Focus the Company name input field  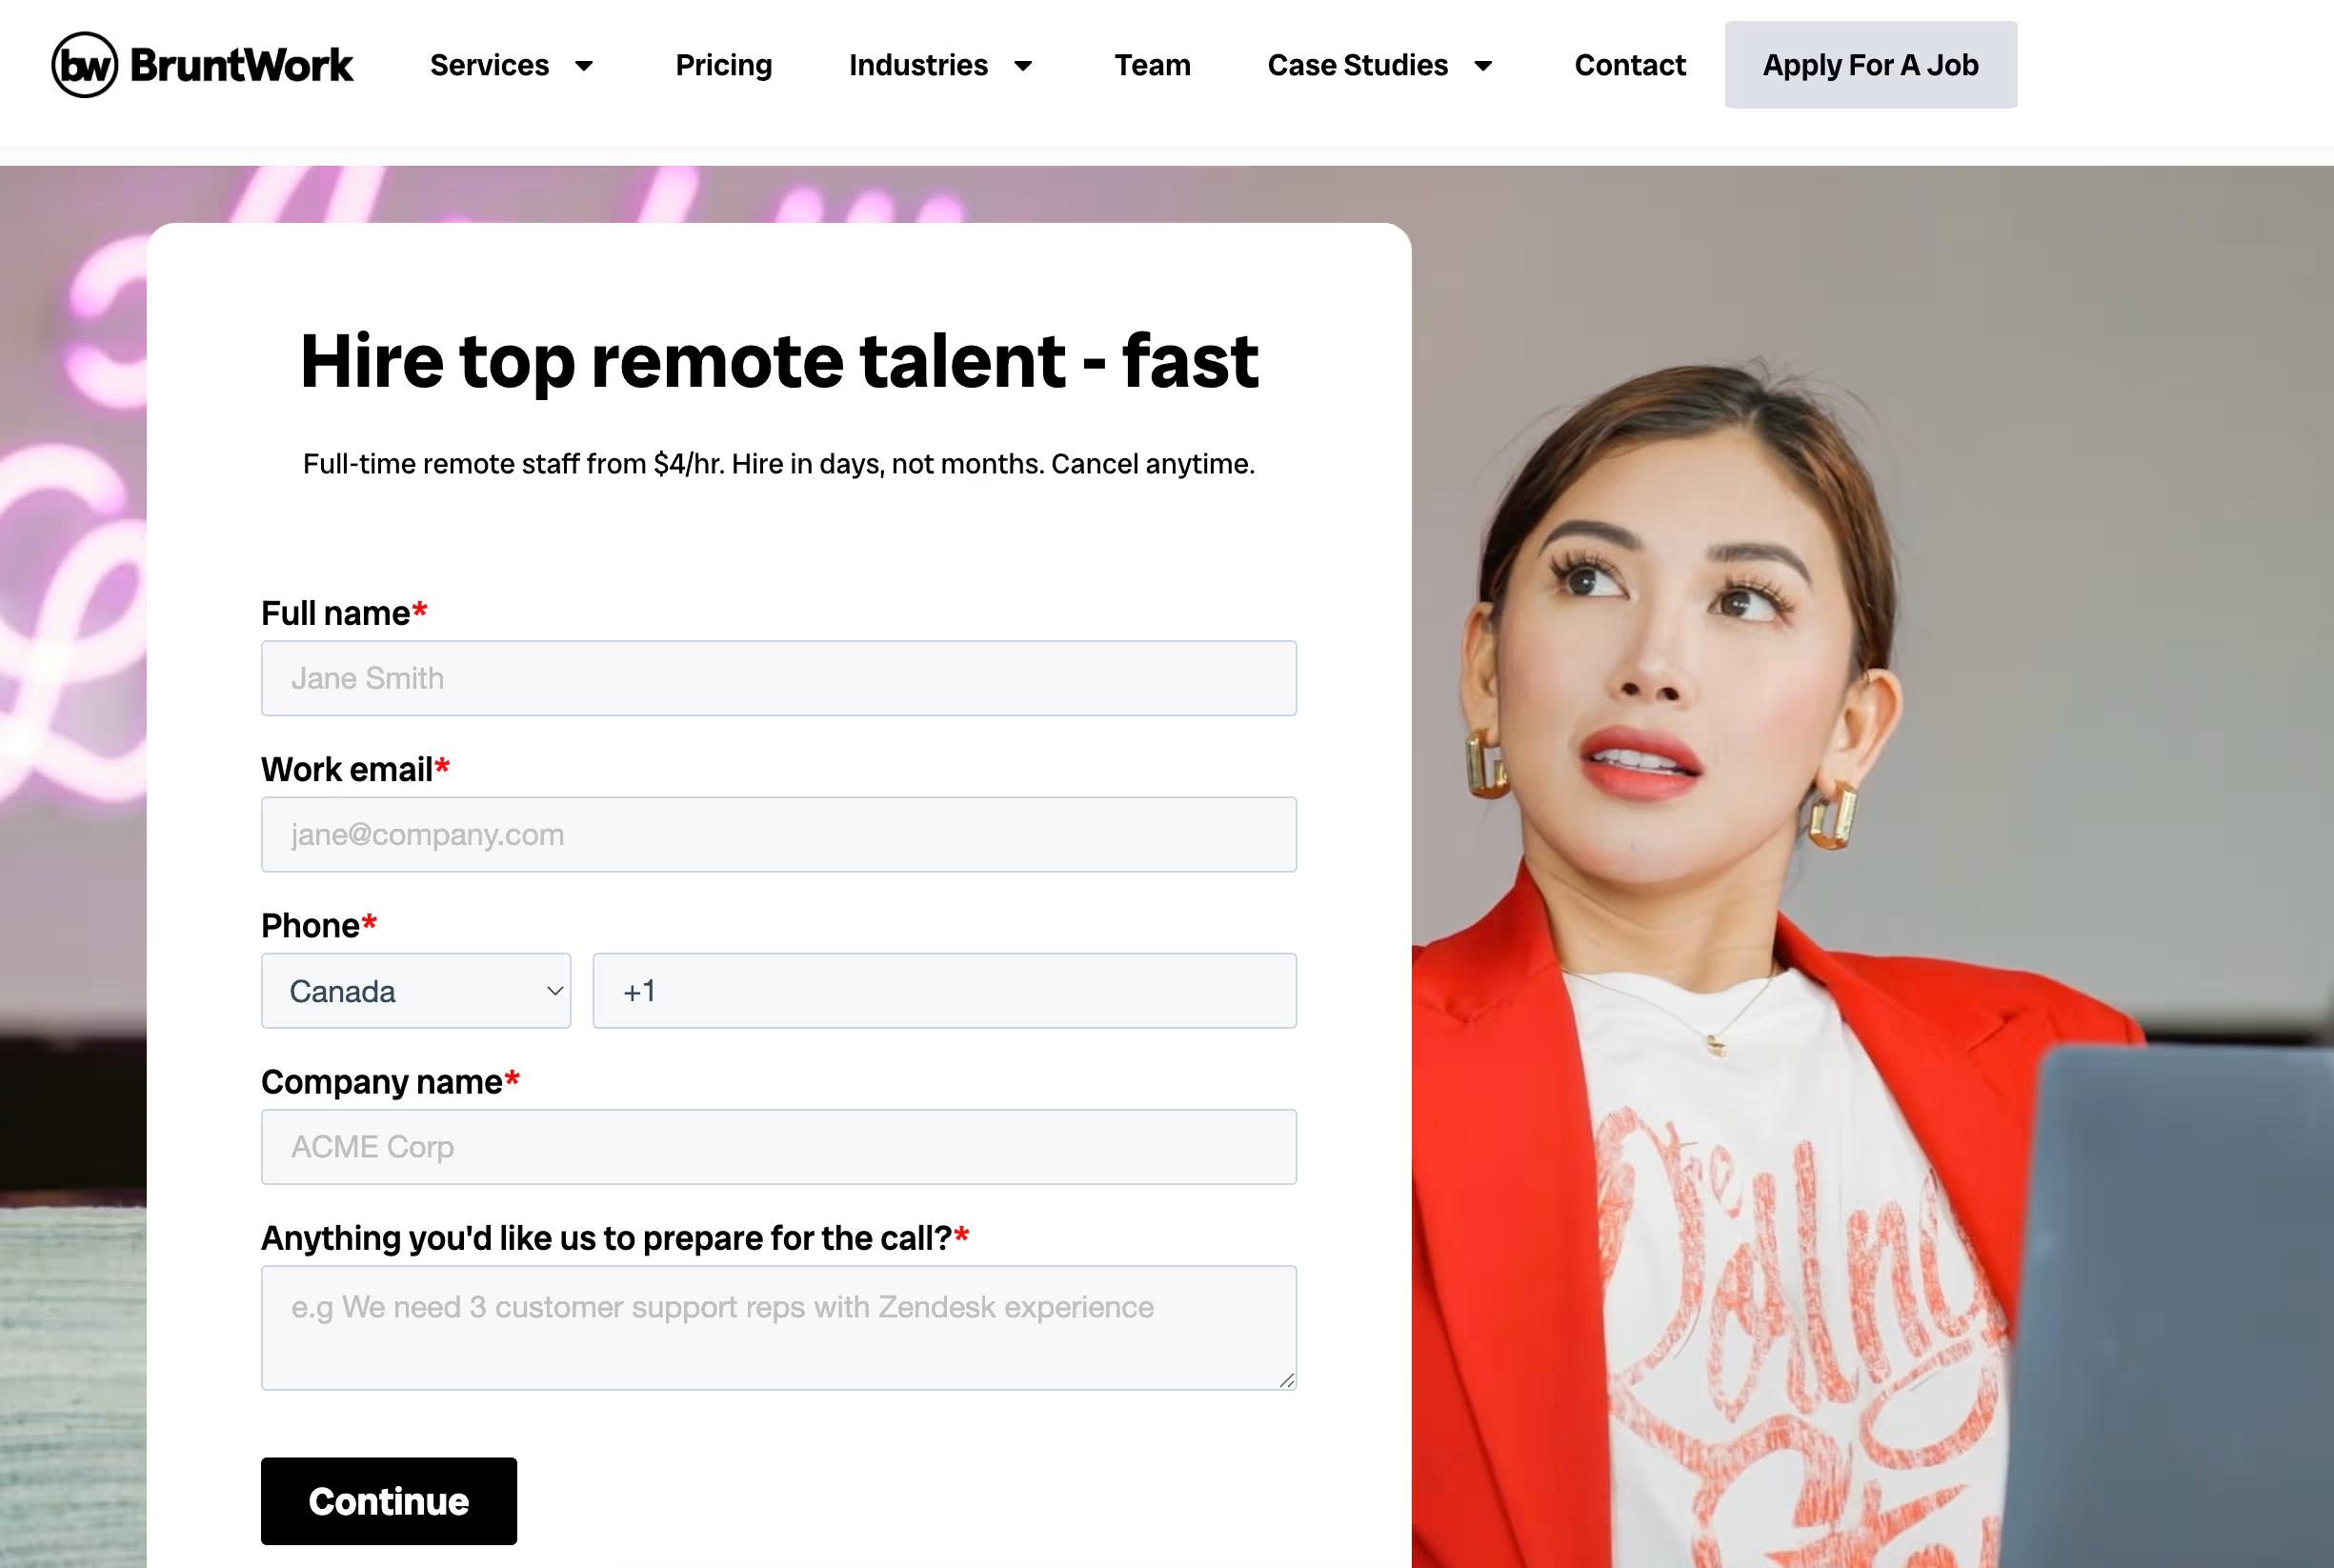(779, 1146)
